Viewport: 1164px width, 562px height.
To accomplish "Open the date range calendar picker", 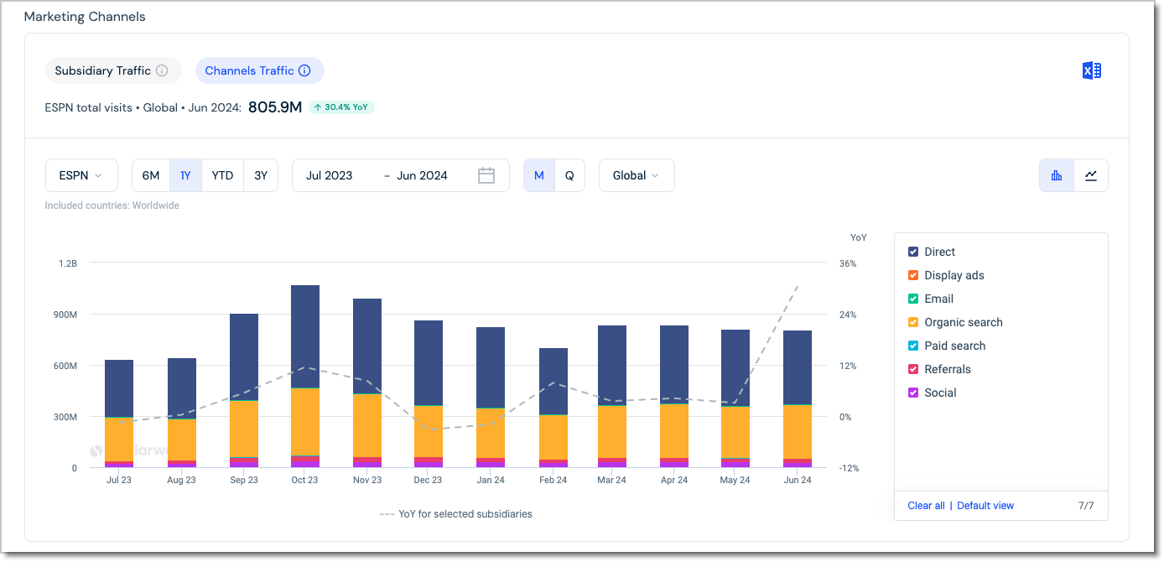I will (x=486, y=175).
